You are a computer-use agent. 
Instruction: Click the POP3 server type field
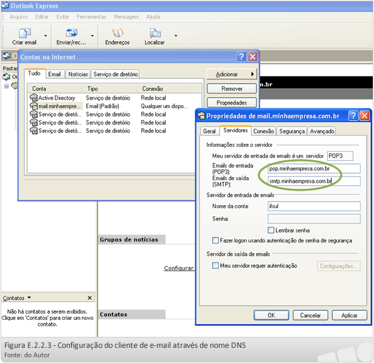(x=340, y=156)
